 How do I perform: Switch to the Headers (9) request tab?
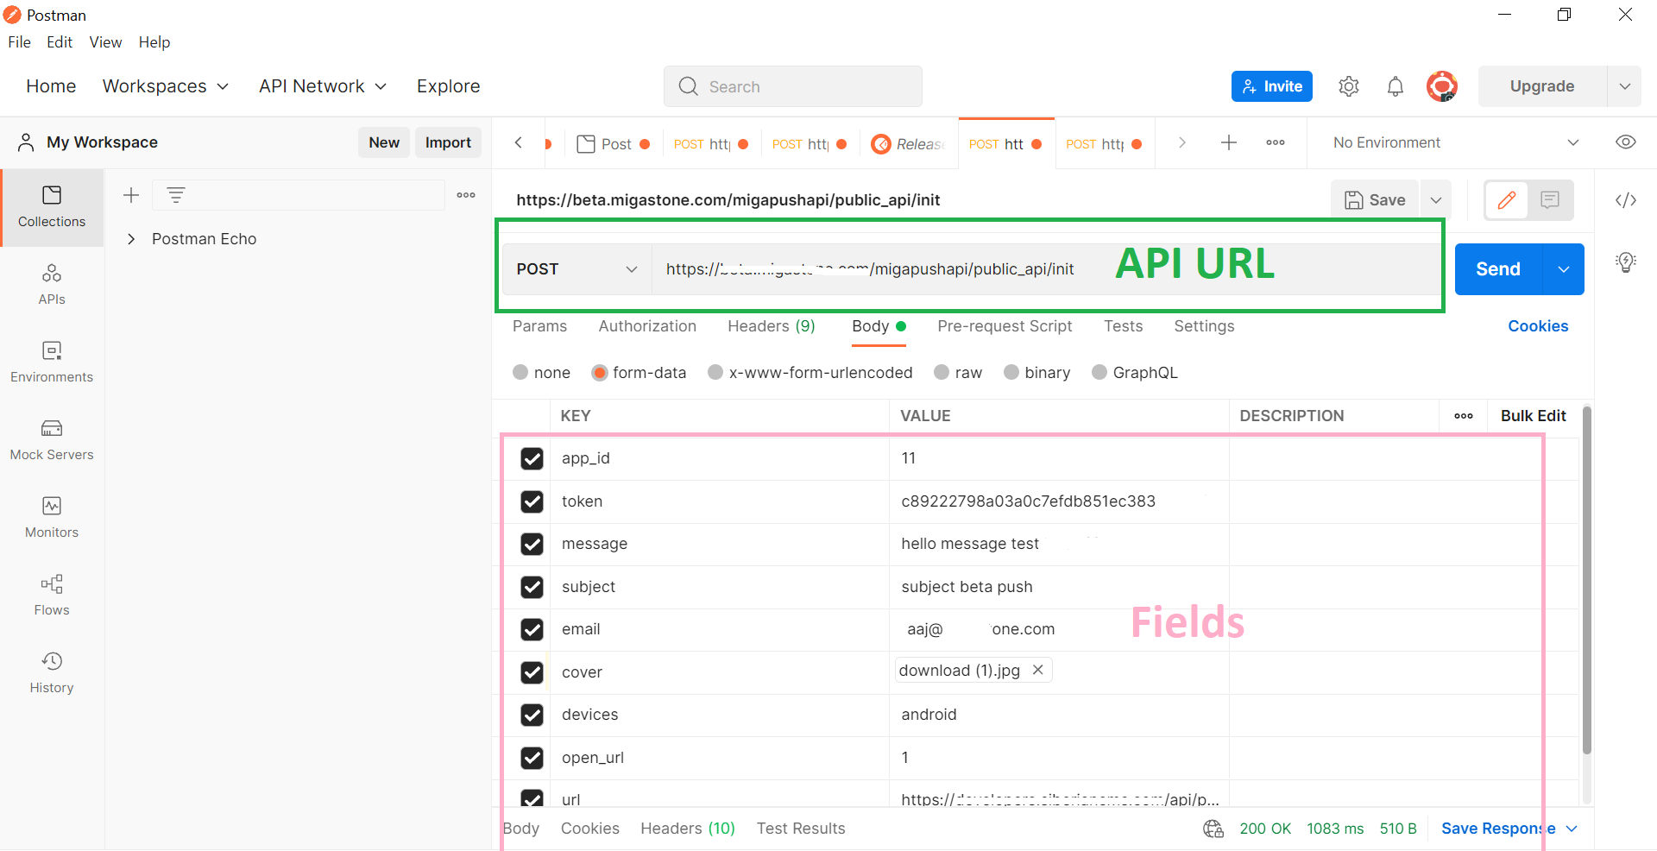point(772,326)
